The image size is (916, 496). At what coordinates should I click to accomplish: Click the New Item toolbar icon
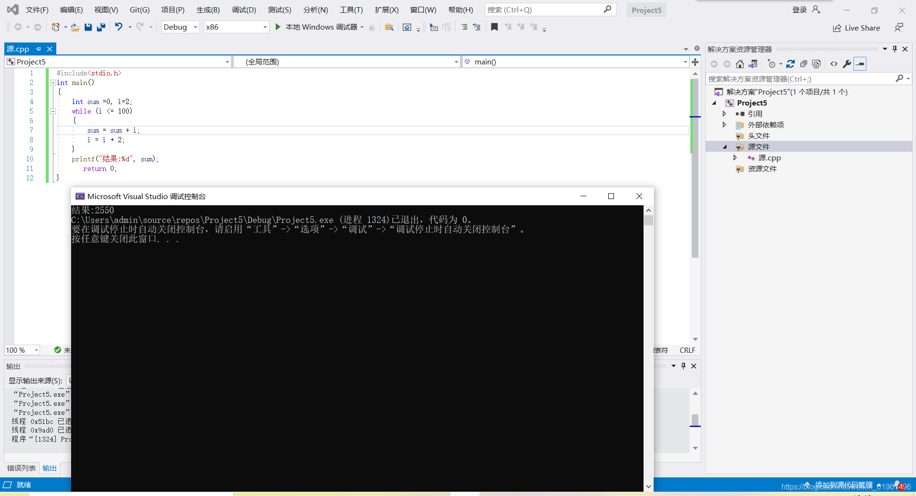tap(56, 27)
